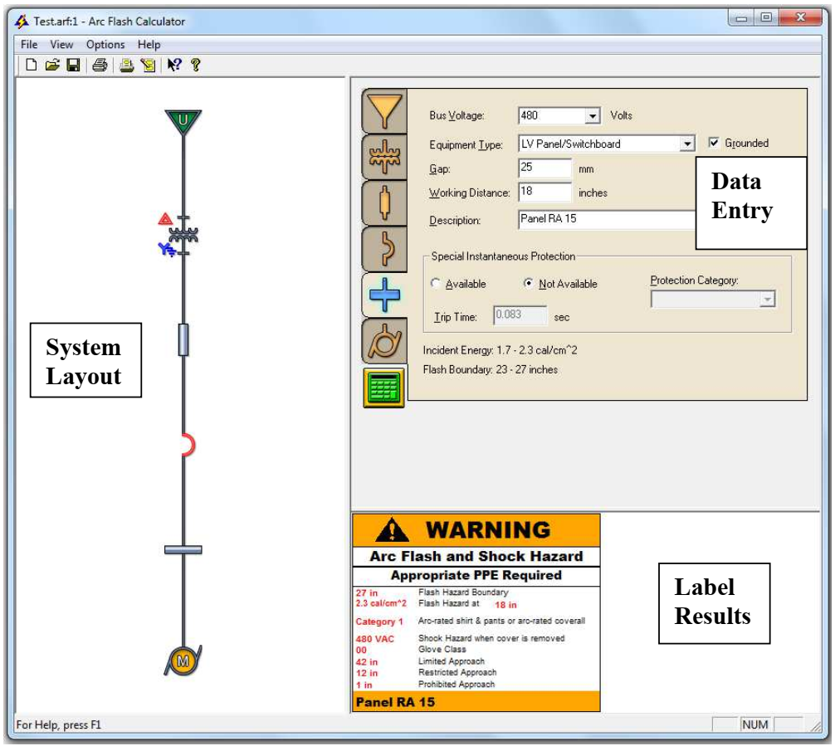The width and height of the screenshot is (835, 746).
Task: Close the Arc Flash Calculator window
Action: [800, 17]
